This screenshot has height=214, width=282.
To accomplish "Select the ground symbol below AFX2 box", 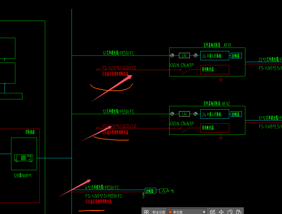I will pos(221,137).
